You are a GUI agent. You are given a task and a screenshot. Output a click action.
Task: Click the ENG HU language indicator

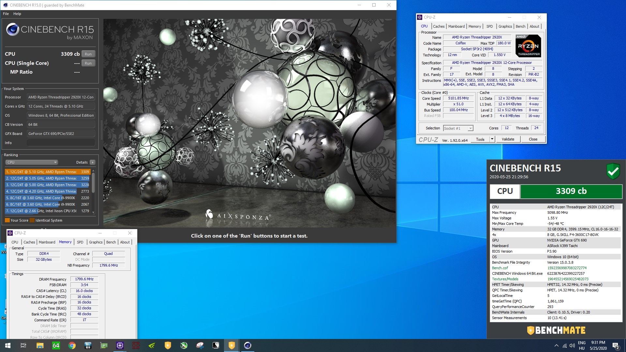point(582,345)
